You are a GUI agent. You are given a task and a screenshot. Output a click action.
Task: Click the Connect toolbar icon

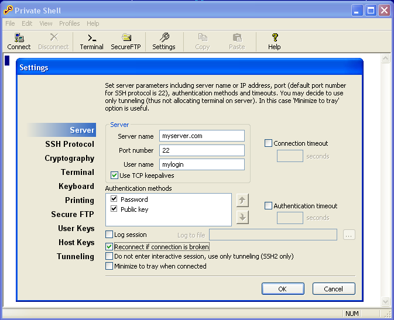19,42
